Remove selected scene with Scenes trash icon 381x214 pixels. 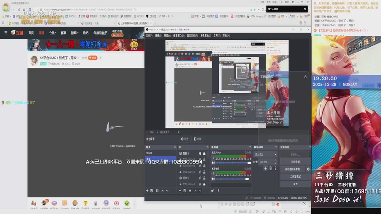pos(152,191)
